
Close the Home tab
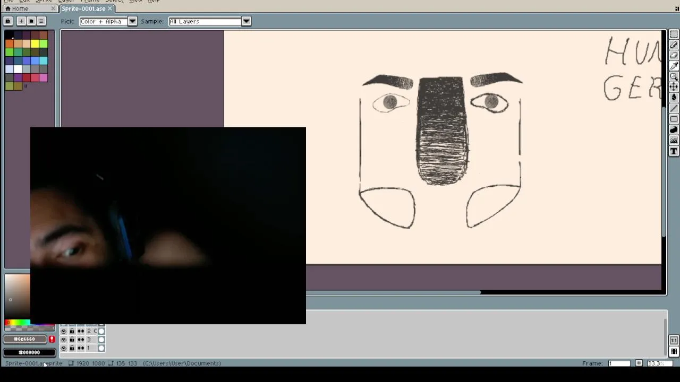coord(53,8)
